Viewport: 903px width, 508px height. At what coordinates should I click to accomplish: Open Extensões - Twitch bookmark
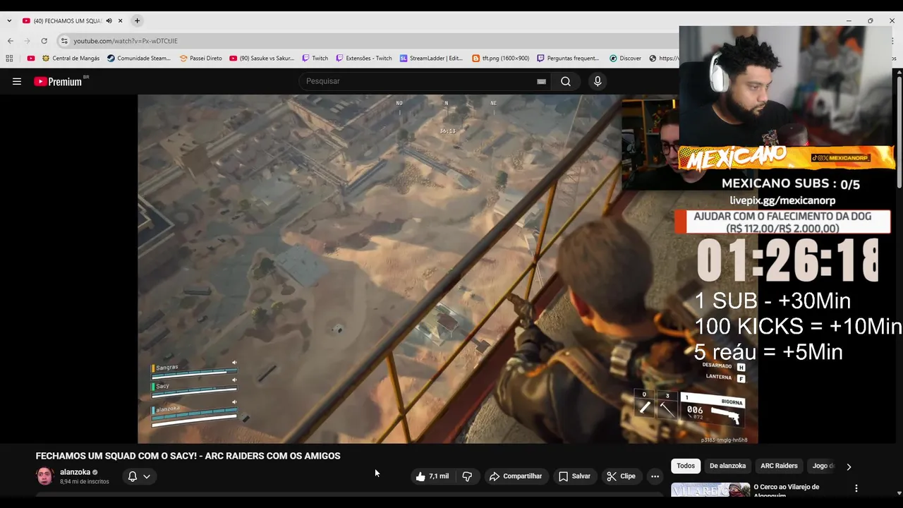(x=363, y=59)
